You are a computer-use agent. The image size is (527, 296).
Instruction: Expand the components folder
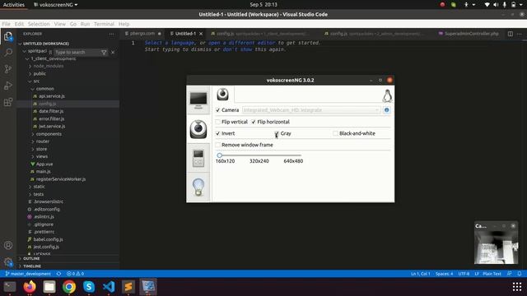coord(49,134)
